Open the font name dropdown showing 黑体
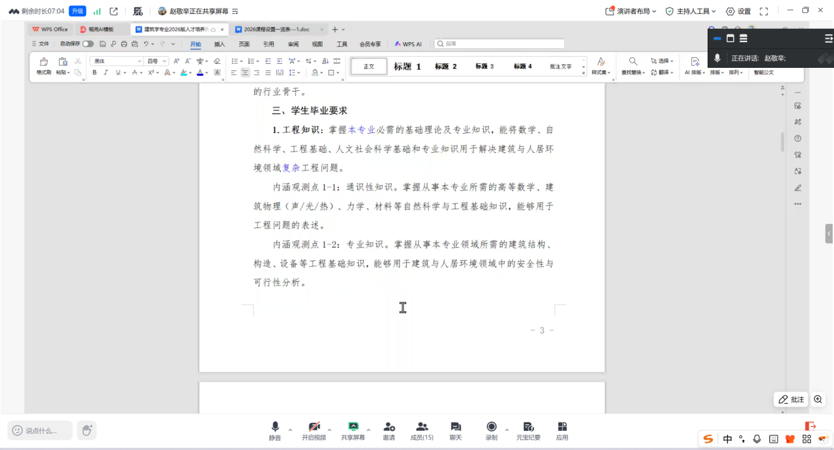834x450 pixels. tap(117, 61)
